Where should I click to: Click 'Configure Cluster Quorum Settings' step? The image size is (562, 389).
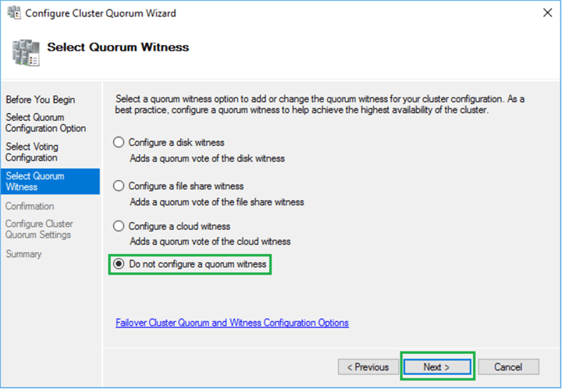pos(39,229)
